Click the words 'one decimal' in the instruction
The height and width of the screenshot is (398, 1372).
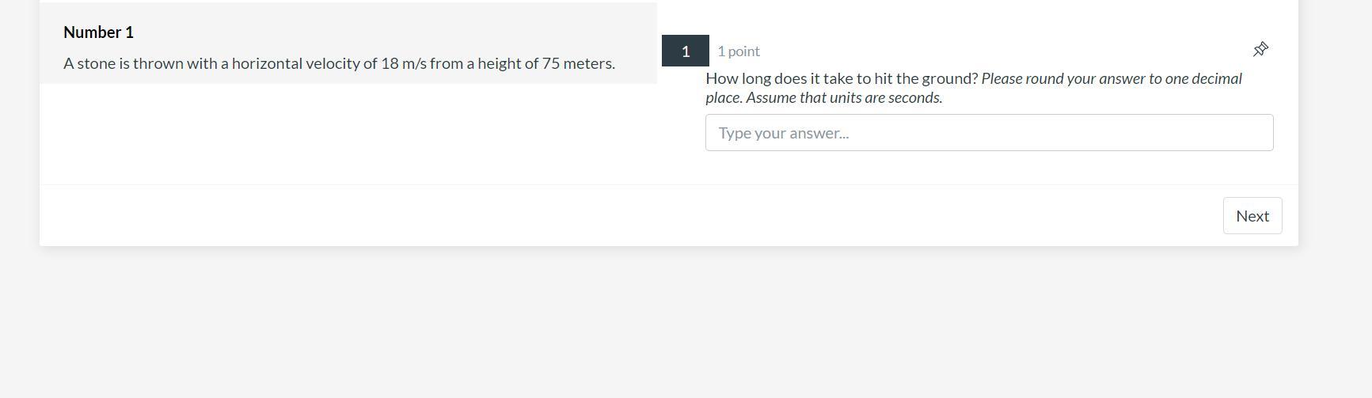1203,78
